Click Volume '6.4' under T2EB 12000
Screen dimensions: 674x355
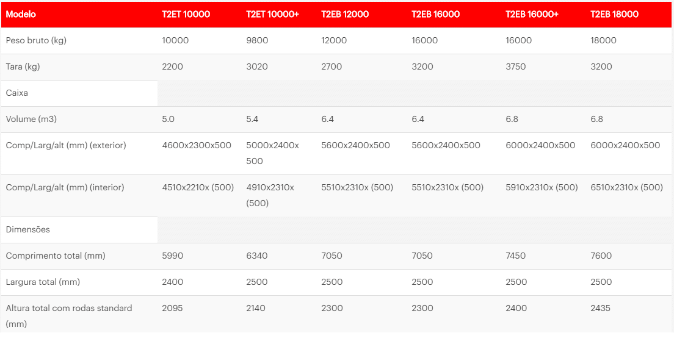[328, 119]
